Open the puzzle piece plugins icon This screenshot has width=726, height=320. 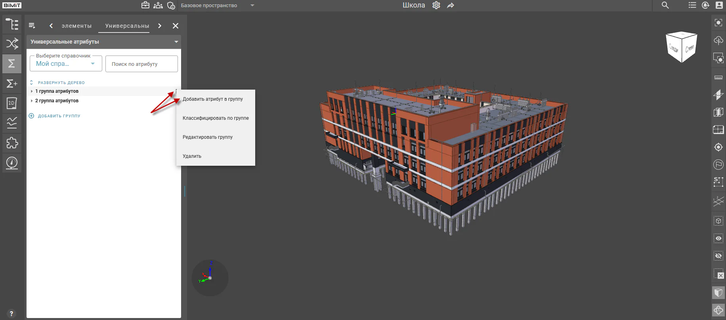tap(12, 143)
